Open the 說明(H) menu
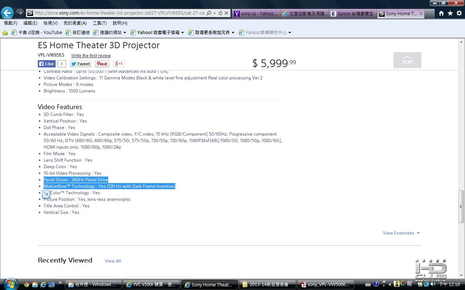The height and width of the screenshot is (290, 465). [120, 23]
